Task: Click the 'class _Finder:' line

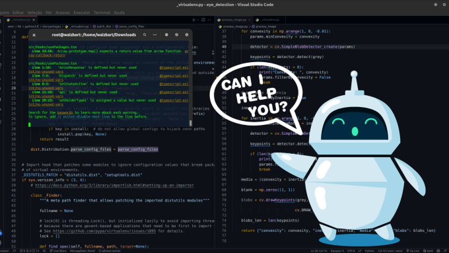Action: [46, 196]
